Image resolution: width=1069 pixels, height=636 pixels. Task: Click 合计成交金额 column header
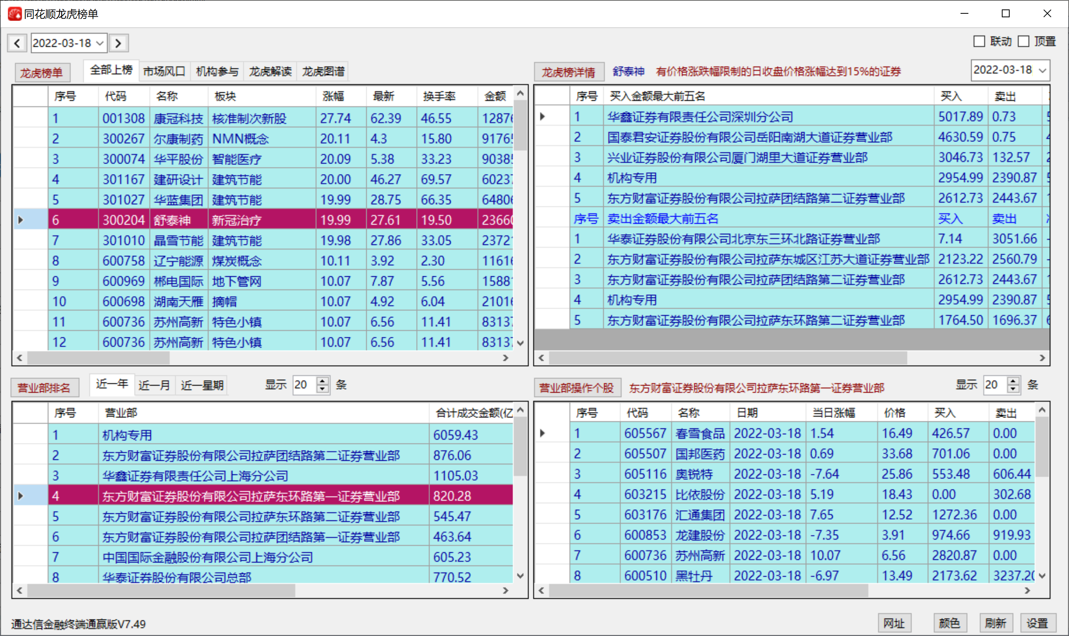[x=471, y=413]
